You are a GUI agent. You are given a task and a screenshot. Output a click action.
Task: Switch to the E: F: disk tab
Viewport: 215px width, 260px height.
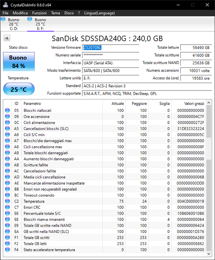click(x=40, y=24)
